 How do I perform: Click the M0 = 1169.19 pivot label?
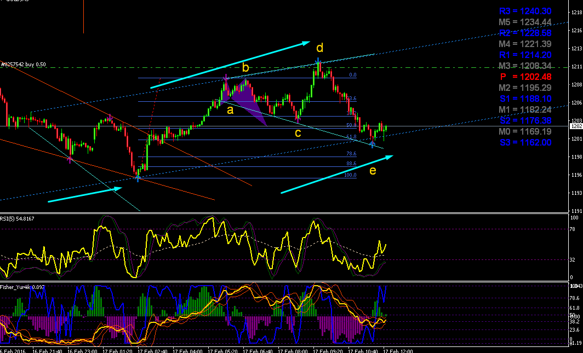pyautogui.click(x=525, y=131)
